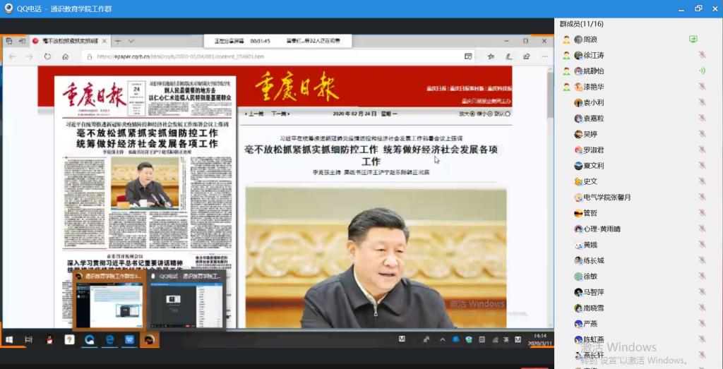Click the Task View icon on taskbar
The width and height of the screenshot is (723, 369).
point(28,340)
